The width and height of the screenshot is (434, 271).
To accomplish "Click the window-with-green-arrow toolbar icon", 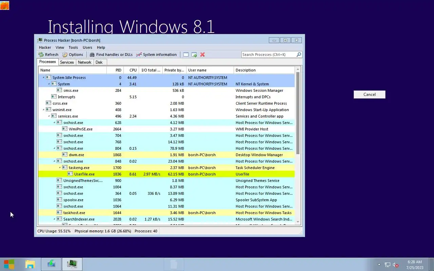I will coord(194,55).
